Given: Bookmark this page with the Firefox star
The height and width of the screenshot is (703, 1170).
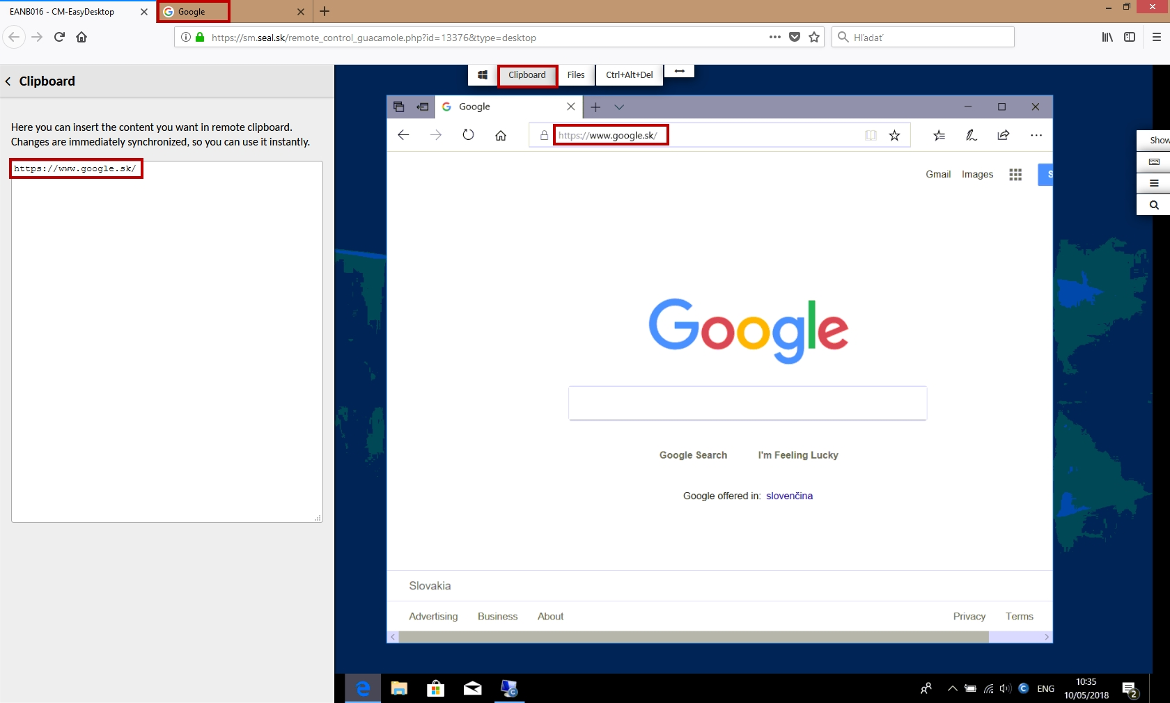Looking at the screenshot, I should [x=814, y=37].
